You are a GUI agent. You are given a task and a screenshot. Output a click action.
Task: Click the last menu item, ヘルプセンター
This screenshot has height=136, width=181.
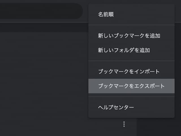pyautogui.click(x=116, y=107)
